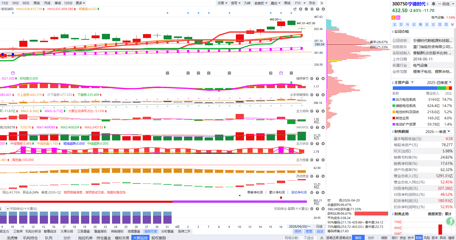The image size is (456, 240).
Task: Zoom in main chart with plus icon
Action: [301, 9]
